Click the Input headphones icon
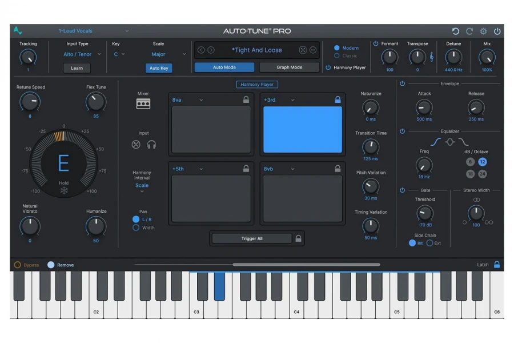Screen dimensions: 514x343 151,145
